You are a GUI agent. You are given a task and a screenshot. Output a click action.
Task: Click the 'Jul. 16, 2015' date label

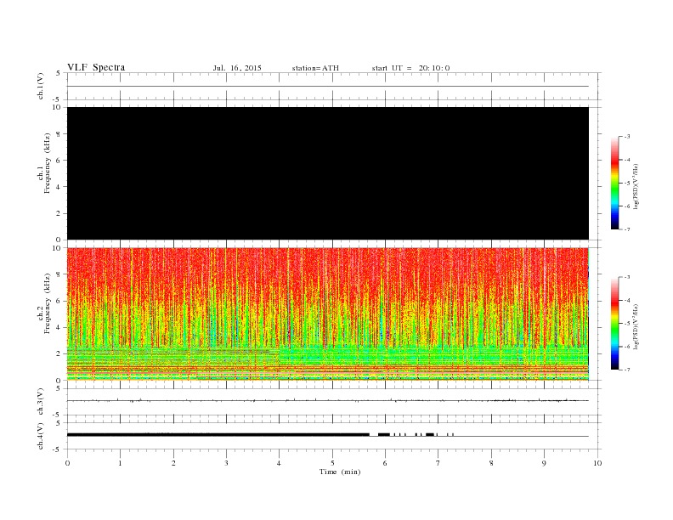pos(237,68)
